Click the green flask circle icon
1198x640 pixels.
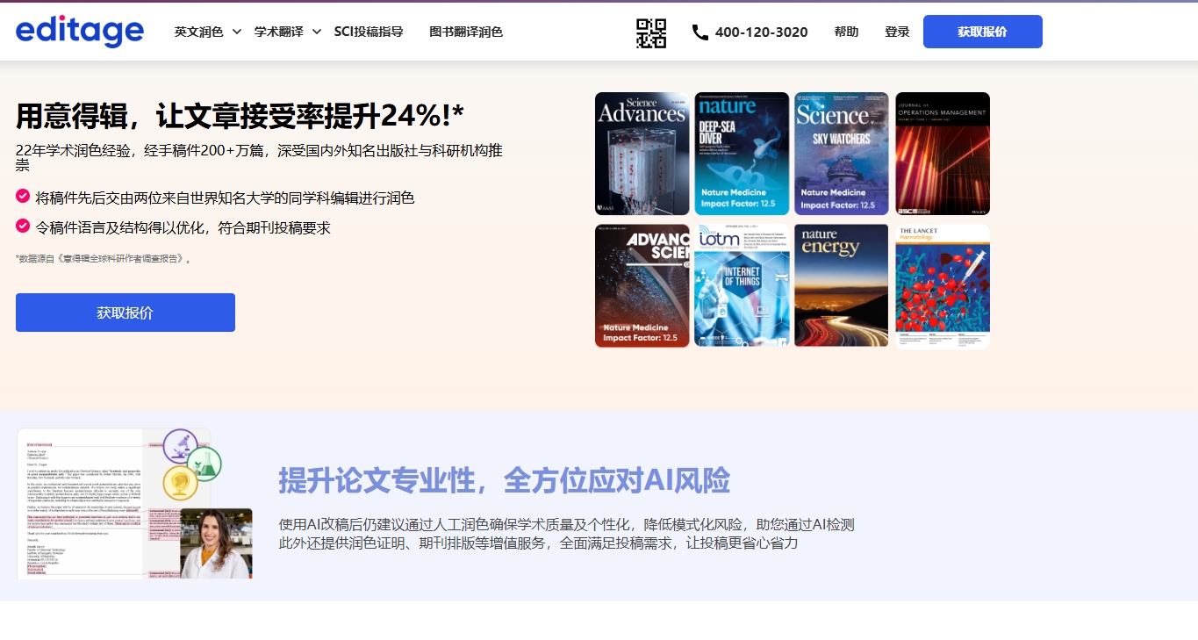point(204,464)
